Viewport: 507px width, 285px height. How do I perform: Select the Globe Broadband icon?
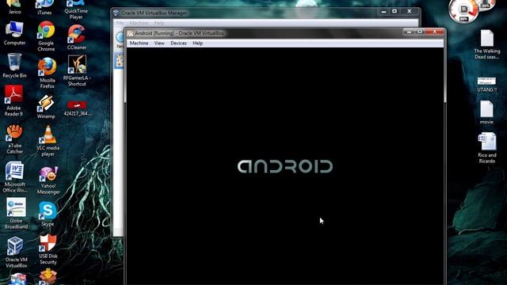click(x=16, y=214)
